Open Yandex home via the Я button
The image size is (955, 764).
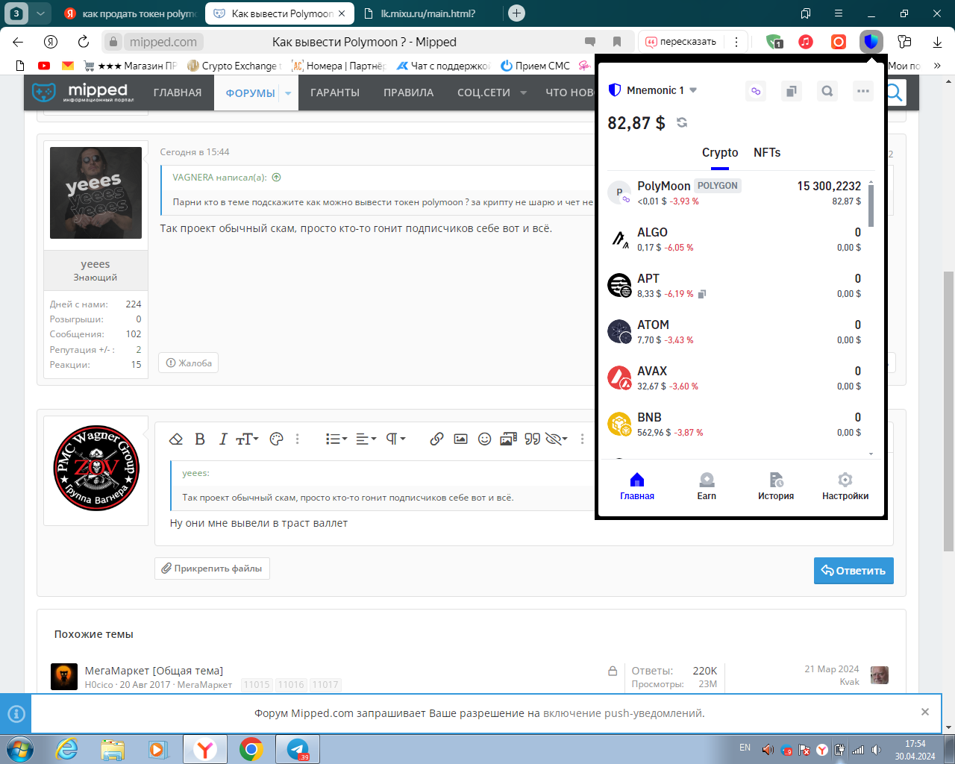coord(51,42)
